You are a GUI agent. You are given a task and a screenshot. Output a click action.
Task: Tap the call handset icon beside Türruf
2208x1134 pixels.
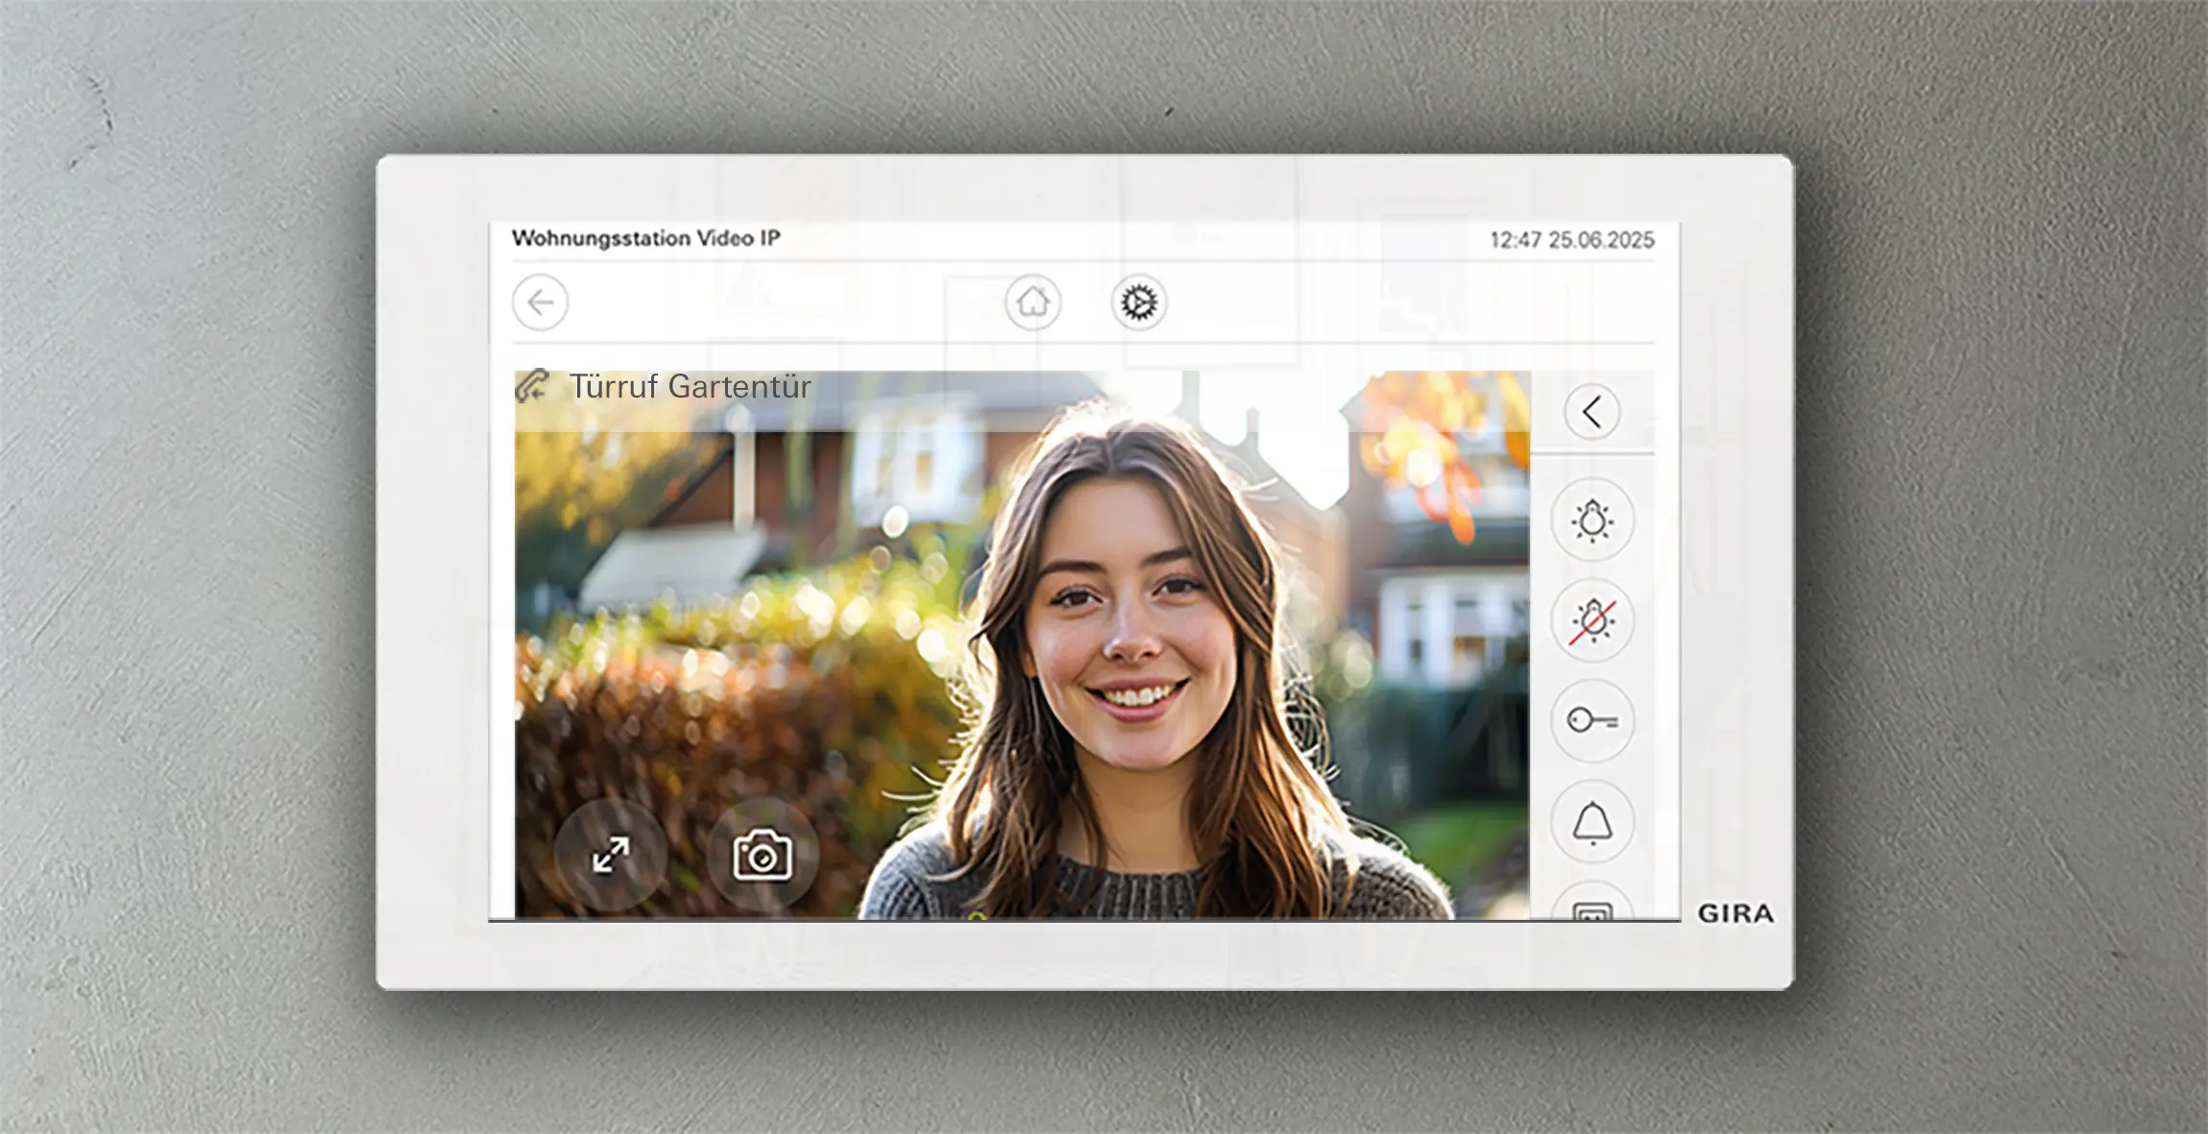click(x=533, y=386)
